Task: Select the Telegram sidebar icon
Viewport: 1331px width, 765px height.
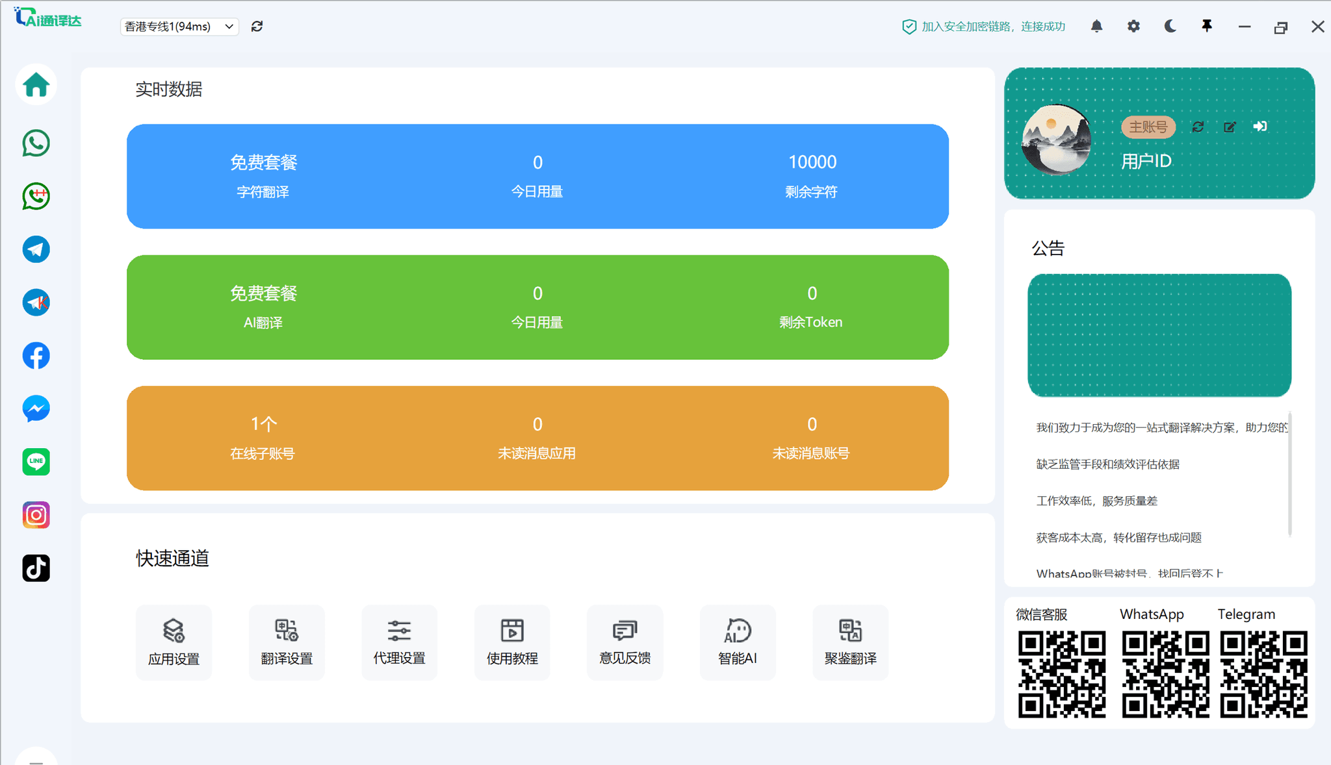Action: [36, 249]
